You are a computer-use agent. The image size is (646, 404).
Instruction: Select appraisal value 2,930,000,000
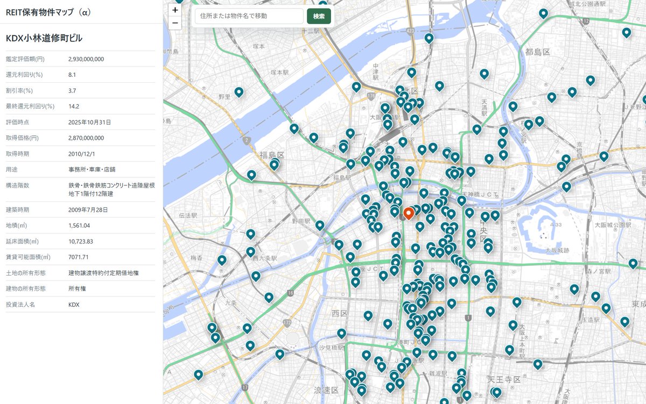click(86, 59)
